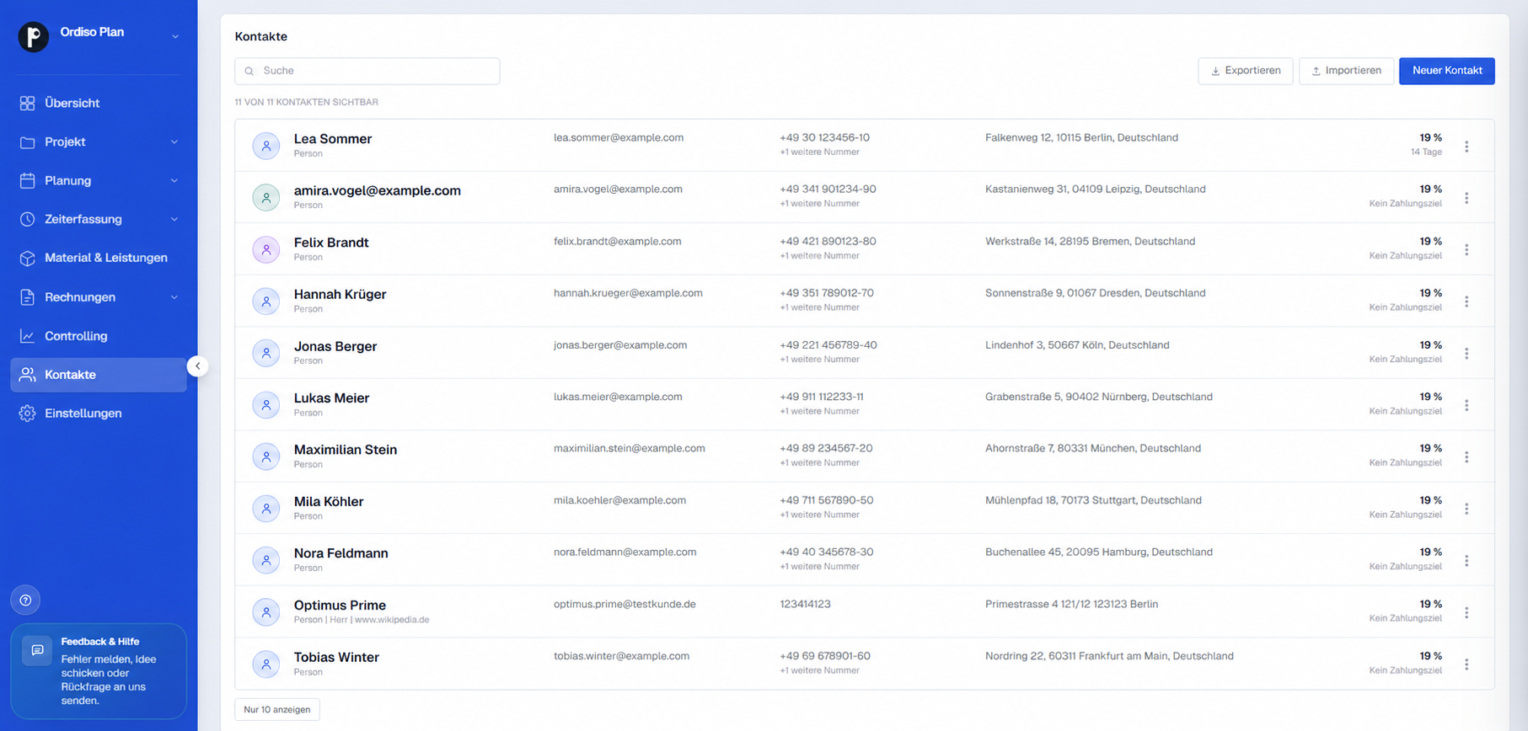Open the Hannah Krüger contact name

(x=340, y=294)
